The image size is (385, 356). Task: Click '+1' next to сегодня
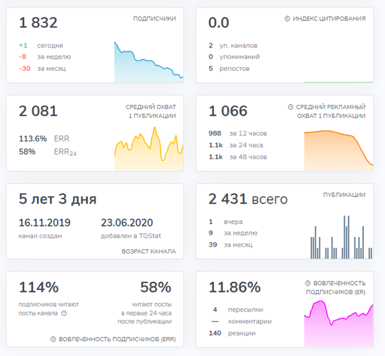click(23, 46)
